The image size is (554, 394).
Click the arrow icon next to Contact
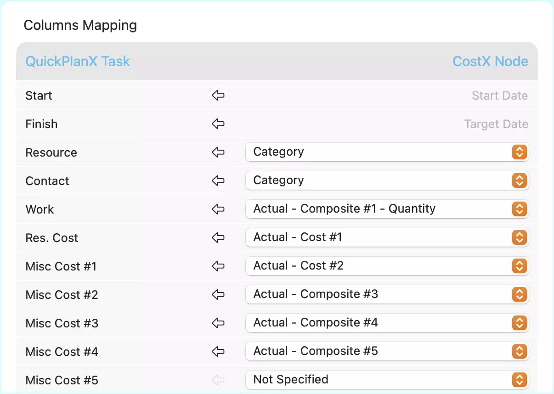(218, 181)
